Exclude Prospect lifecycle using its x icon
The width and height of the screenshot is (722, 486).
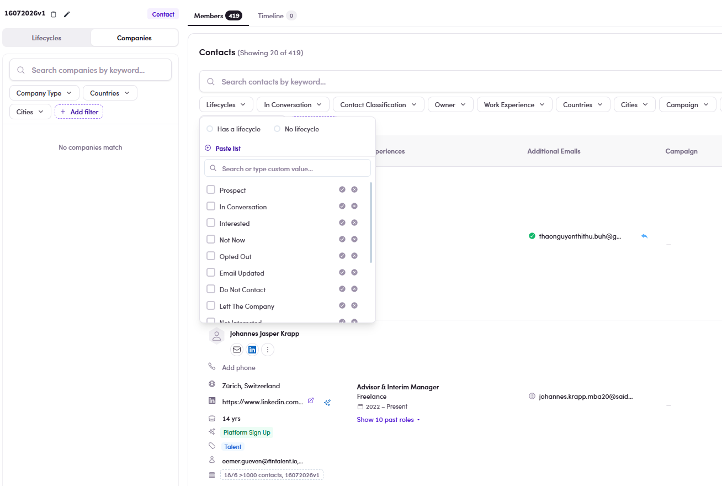(x=354, y=189)
